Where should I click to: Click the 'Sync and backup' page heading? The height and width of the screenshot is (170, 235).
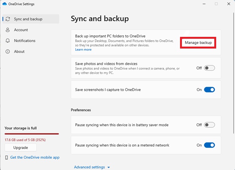point(100,19)
